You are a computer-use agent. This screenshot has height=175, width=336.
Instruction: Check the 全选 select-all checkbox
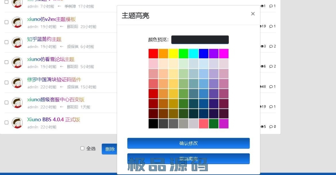(x=82, y=148)
